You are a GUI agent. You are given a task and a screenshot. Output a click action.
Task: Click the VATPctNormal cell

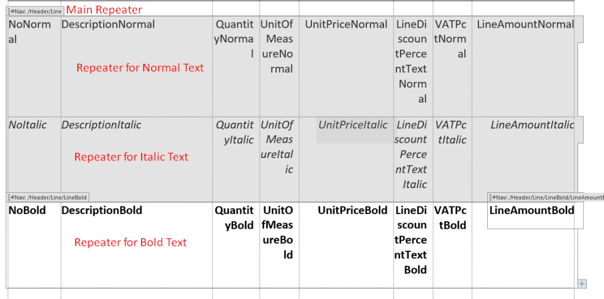(x=451, y=39)
